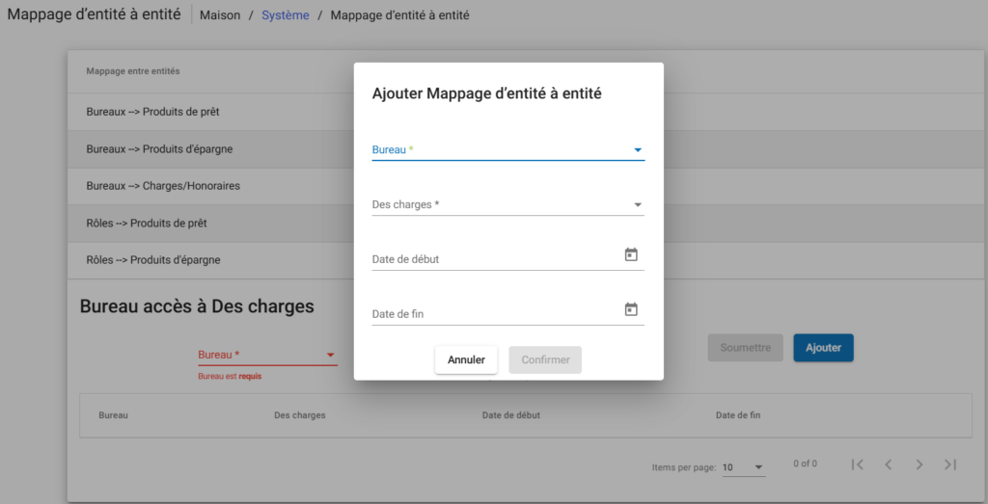Navigate to Système breadcrumb link

pyautogui.click(x=286, y=15)
